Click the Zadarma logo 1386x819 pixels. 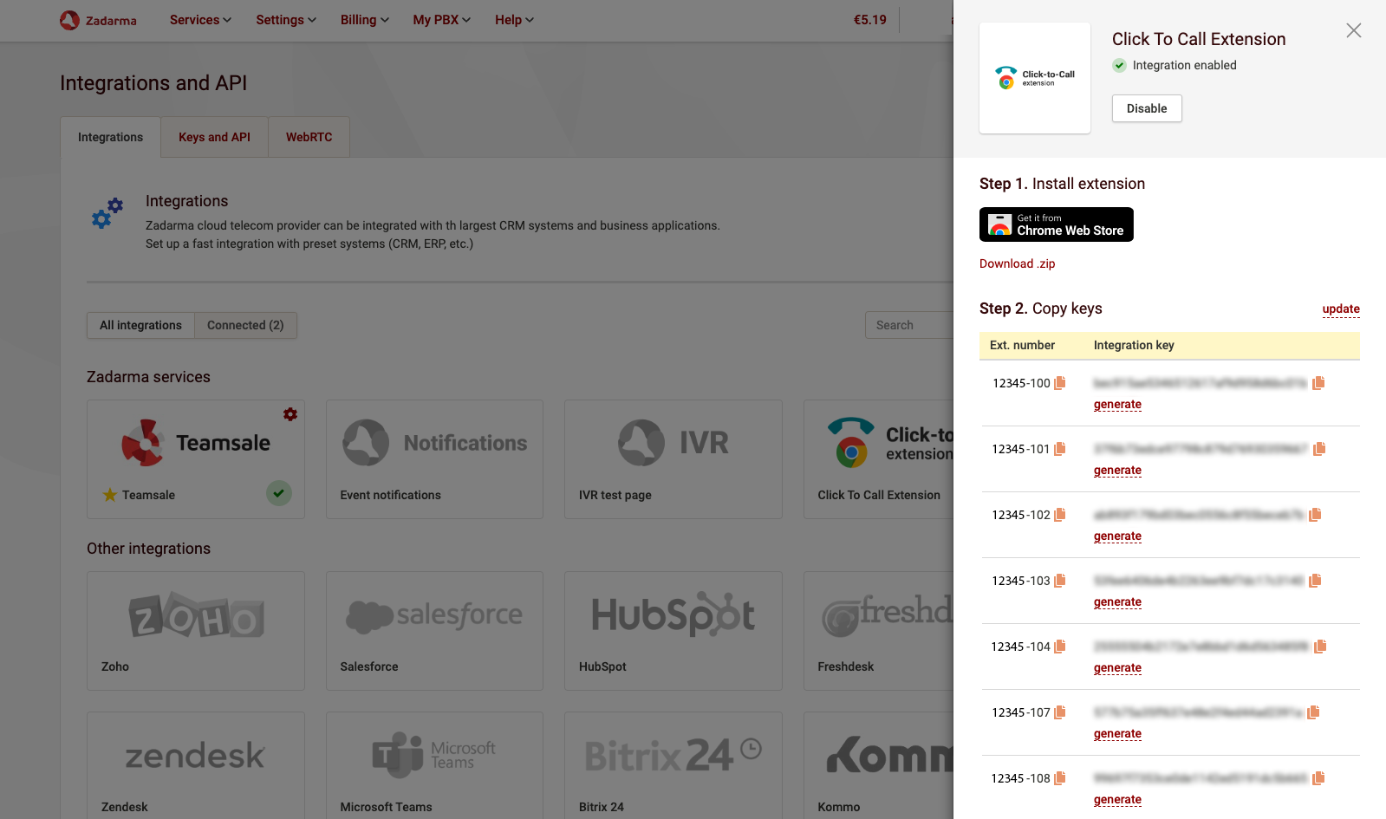coord(98,20)
